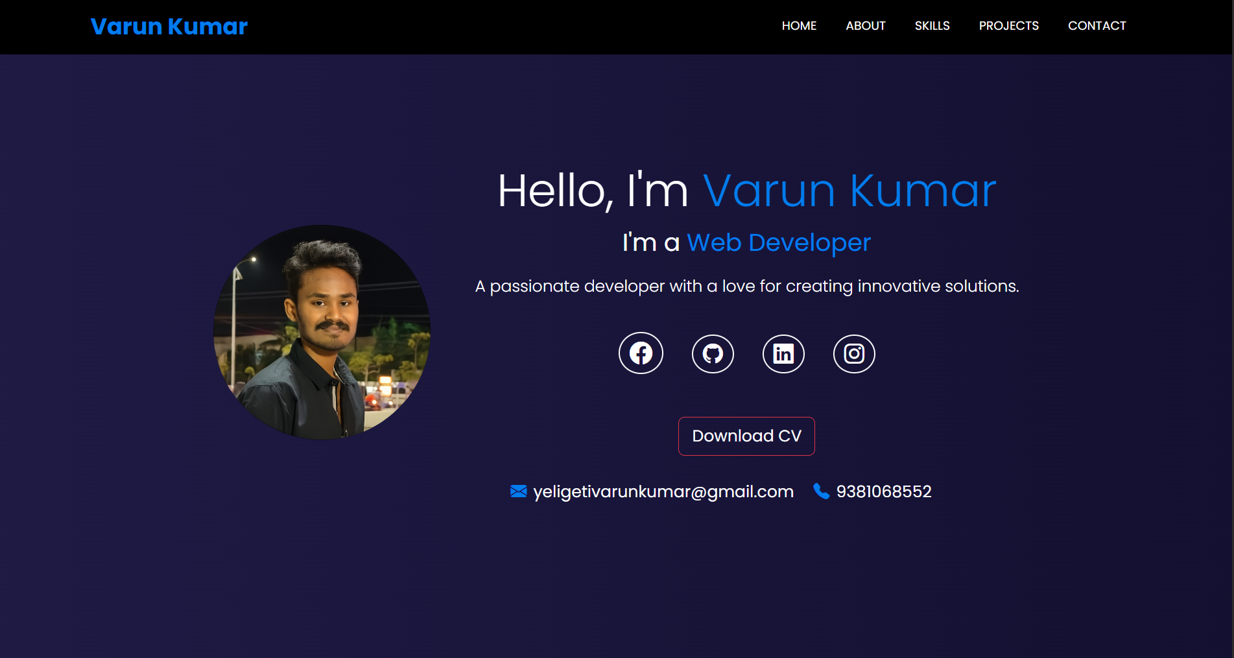Image resolution: width=1234 pixels, height=658 pixels.
Task: Open the GitHub profile icon
Action: 713,354
